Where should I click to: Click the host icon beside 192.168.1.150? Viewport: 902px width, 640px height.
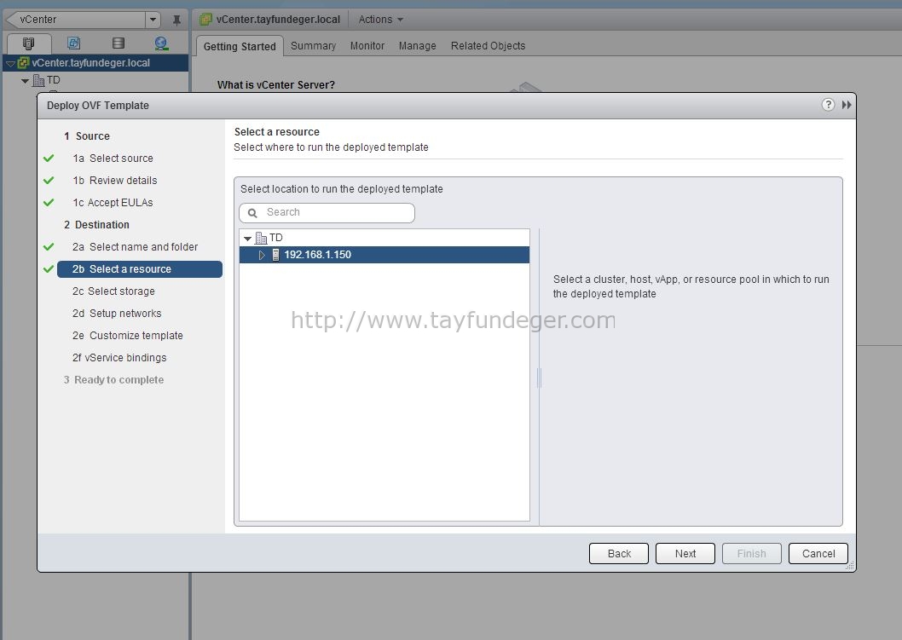(276, 255)
